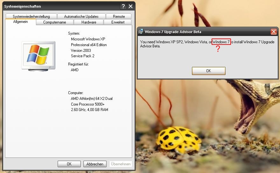Open the Hardware tab
This screenshot has width=280, height=173.
(89, 22)
